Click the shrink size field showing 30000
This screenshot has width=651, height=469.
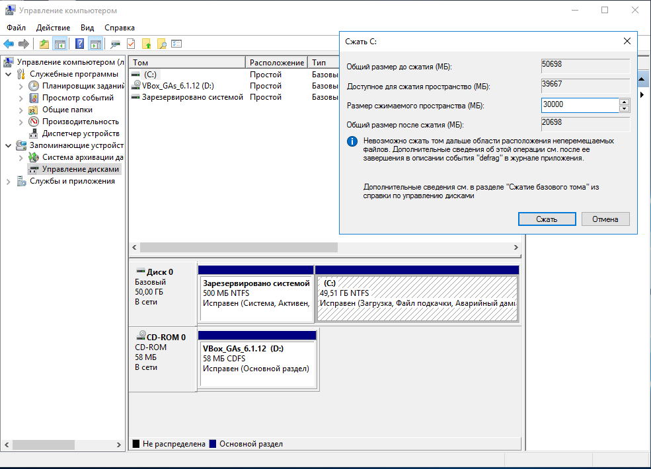coord(578,105)
